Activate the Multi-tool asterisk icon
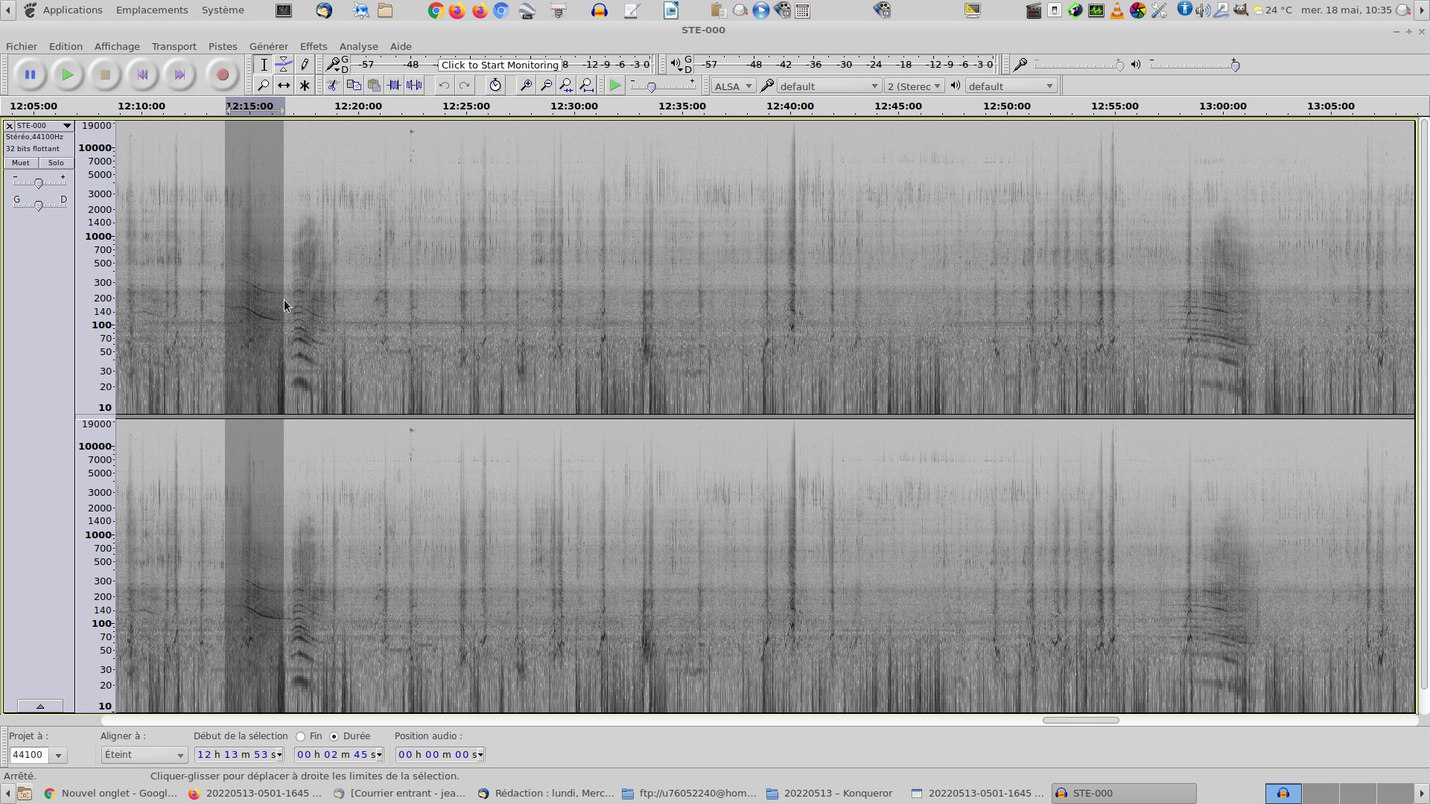1430x804 pixels. pyautogui.click(x=305, y=86)
